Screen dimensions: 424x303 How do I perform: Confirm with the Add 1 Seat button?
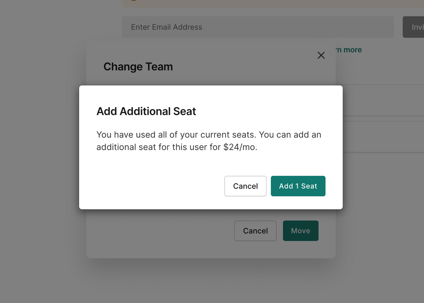pyautogui.click(x=298, y=186)
